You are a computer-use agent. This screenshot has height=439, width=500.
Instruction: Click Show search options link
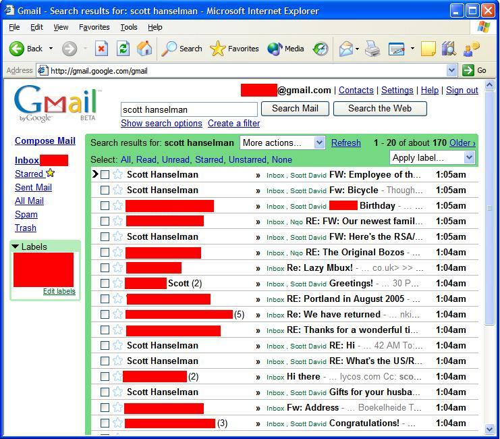pos(161,123)
